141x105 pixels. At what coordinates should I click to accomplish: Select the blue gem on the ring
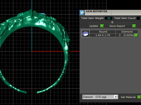click(x=43, y=14)
